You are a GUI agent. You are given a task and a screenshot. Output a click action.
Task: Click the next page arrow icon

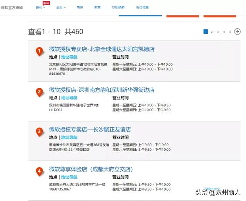click(x=237, y=31)
